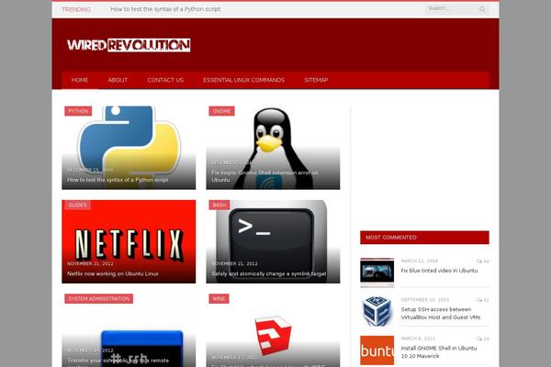
Task: Click the 'SEPTEMBER 10, 2010' date
Action: coord(425,300)
